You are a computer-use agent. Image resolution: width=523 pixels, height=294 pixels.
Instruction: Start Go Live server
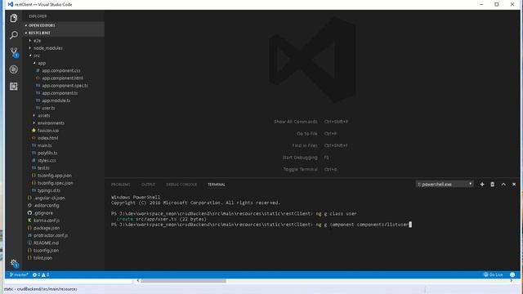pos(493,274)
